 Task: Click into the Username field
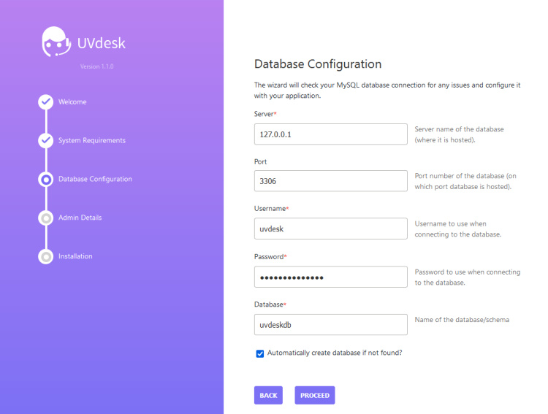click(330, 229)
